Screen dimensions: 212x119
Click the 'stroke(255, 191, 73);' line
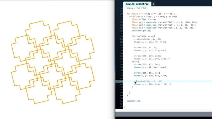point(147,73)
